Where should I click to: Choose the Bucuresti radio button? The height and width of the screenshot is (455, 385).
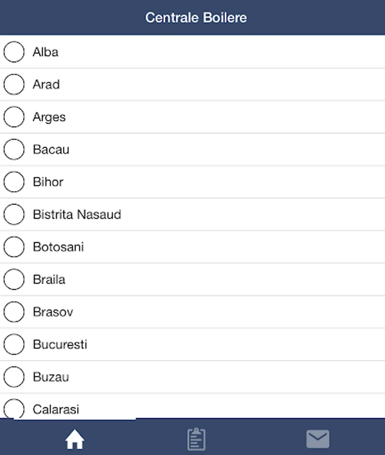coord(14,345)
